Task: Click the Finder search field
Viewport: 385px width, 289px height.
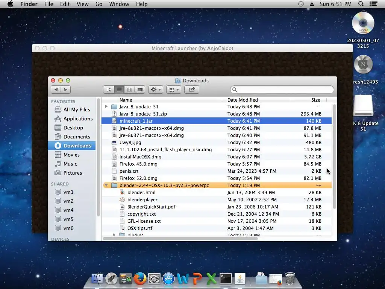Action: tap(282, 90)
